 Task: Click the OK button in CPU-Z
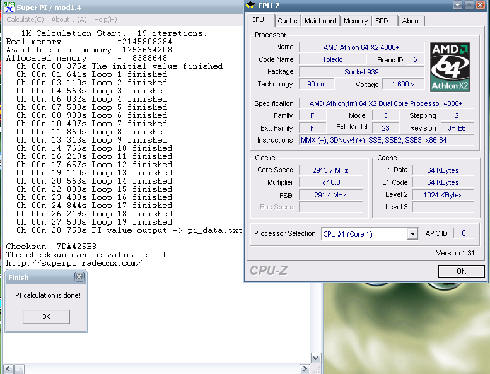pyautogui.click(x=461, y=271)
